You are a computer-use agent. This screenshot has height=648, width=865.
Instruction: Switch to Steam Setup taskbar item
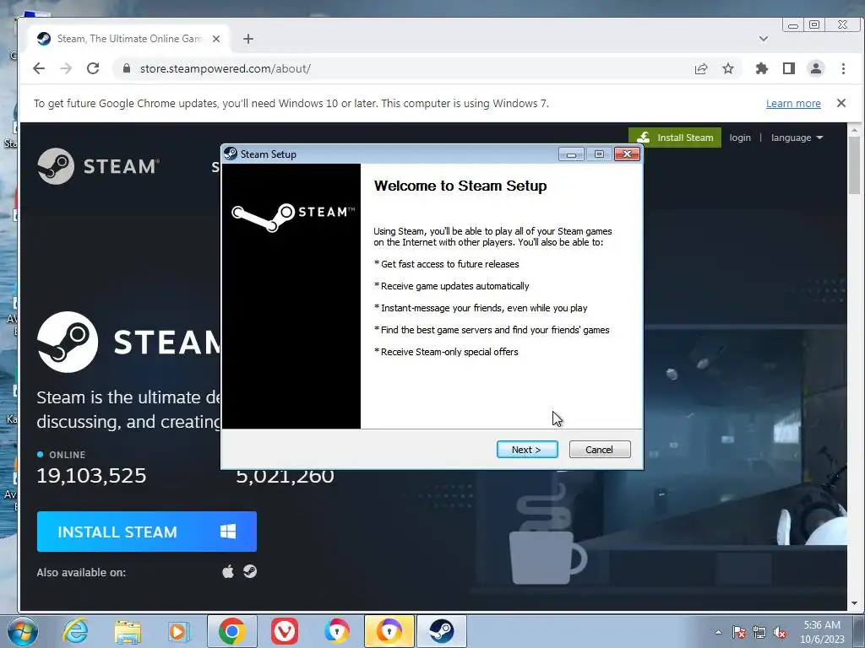[442, 631]
